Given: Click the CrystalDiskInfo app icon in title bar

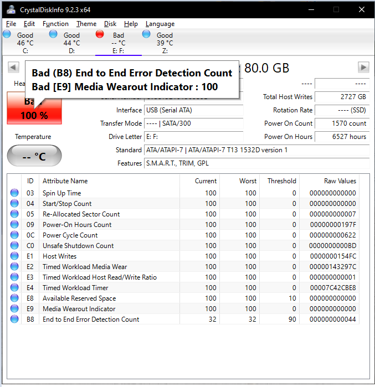Looking at the screenshot, I should (x=11, y=9).
